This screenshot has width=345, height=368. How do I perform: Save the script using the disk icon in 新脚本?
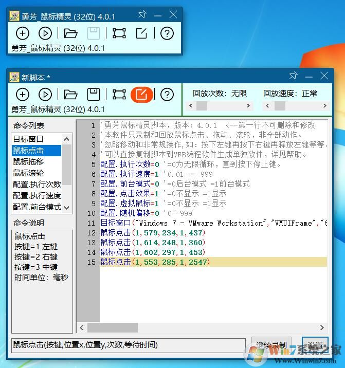[x=94, y=95]
